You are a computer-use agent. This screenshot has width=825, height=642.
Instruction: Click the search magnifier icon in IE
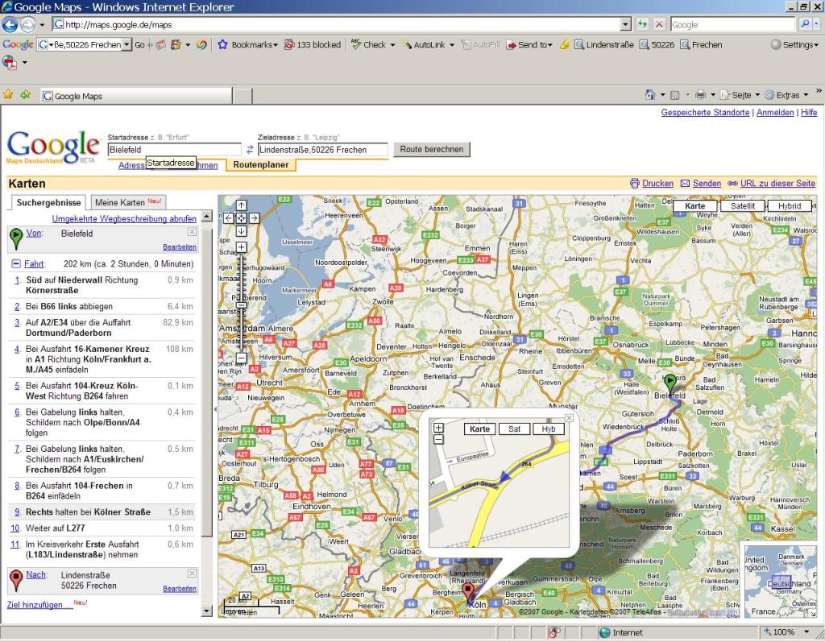tap(805, 24)
